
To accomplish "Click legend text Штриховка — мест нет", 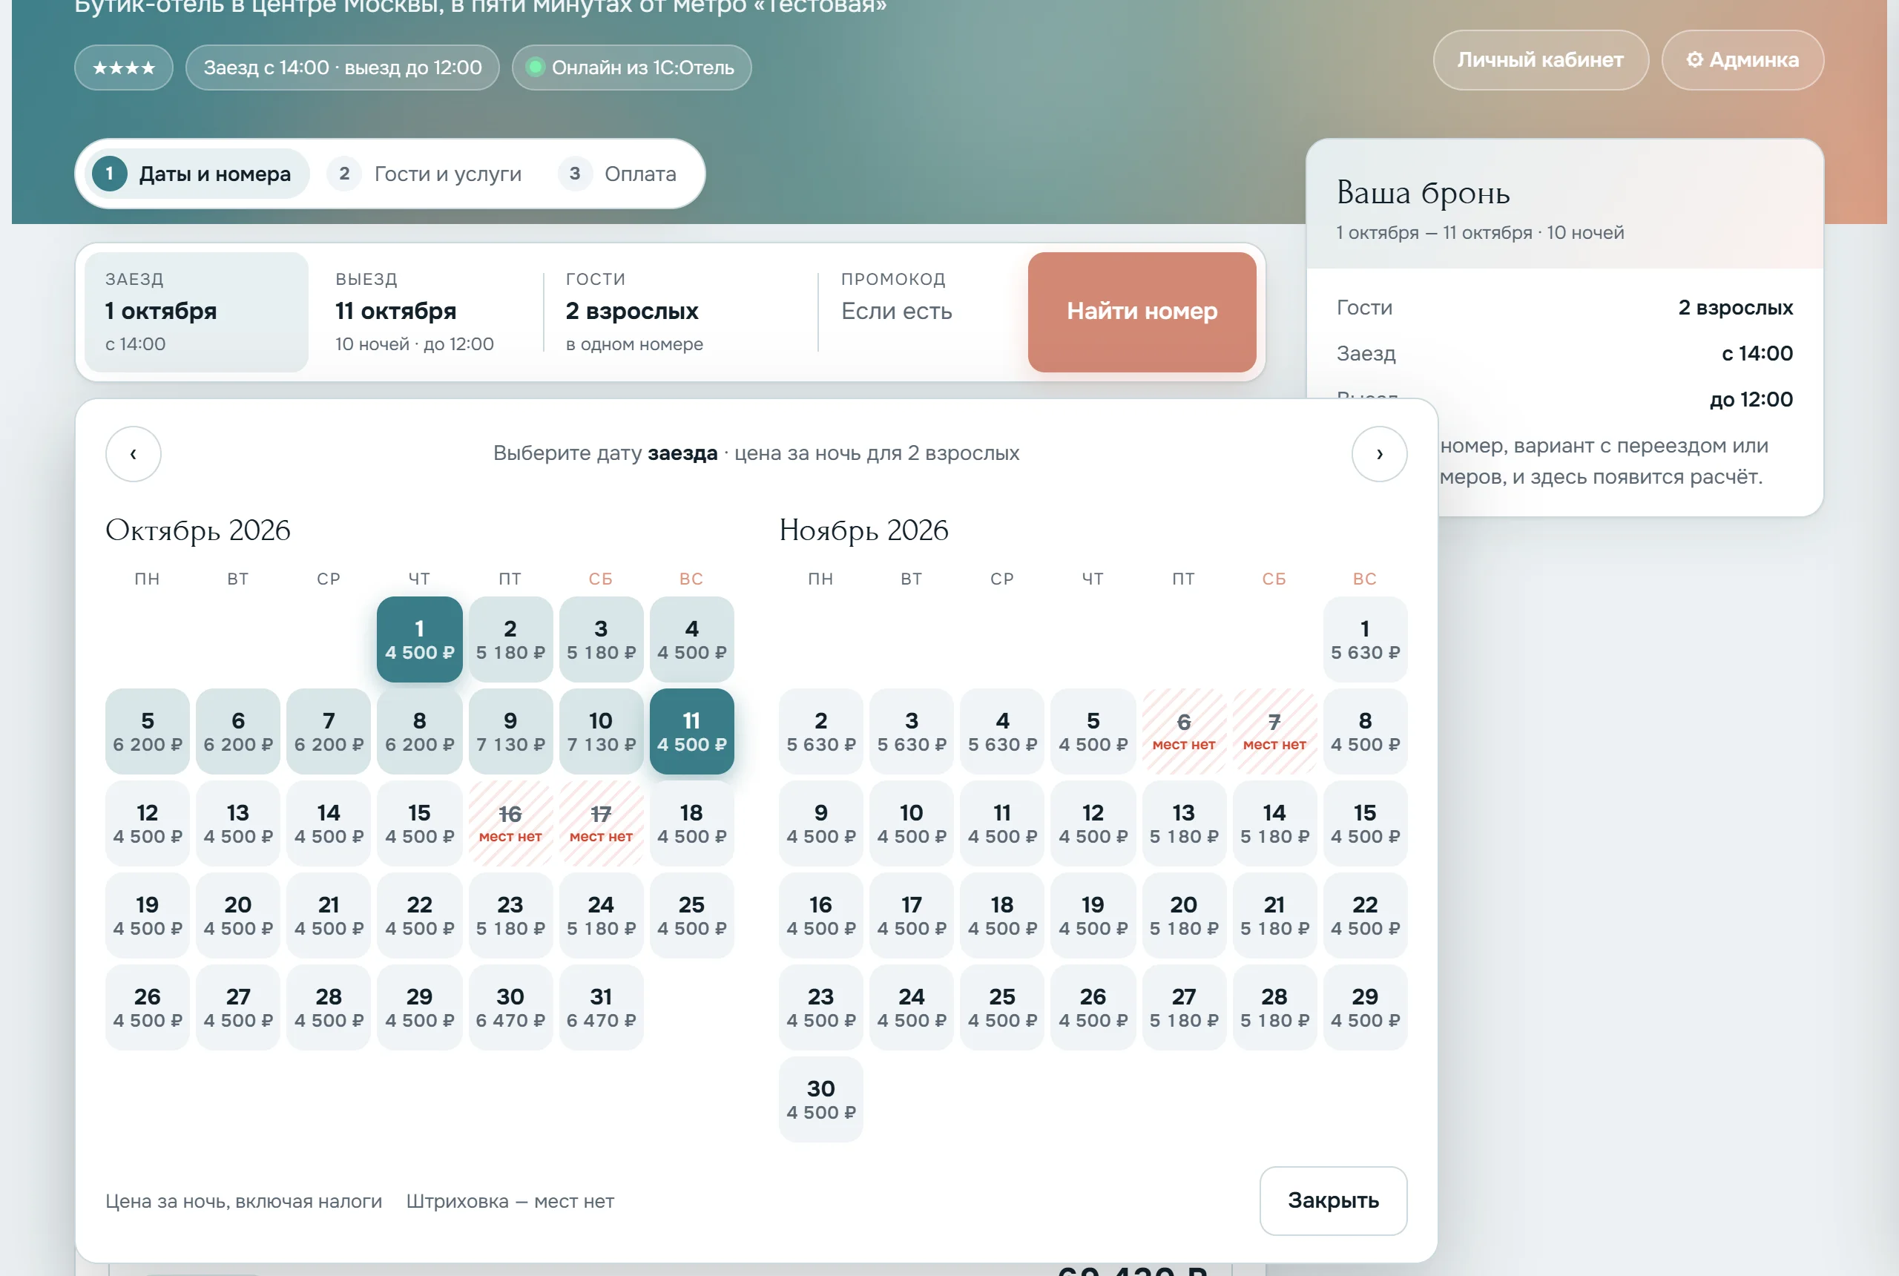I will coord(510,1201).
